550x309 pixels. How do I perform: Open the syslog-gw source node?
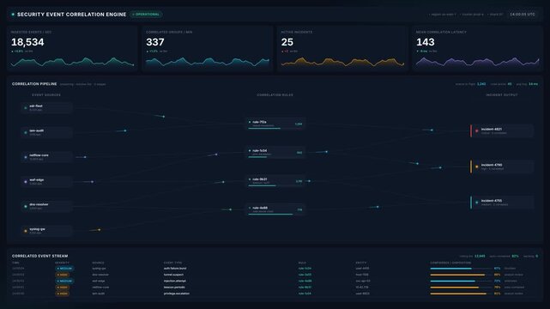pos(46,231)
